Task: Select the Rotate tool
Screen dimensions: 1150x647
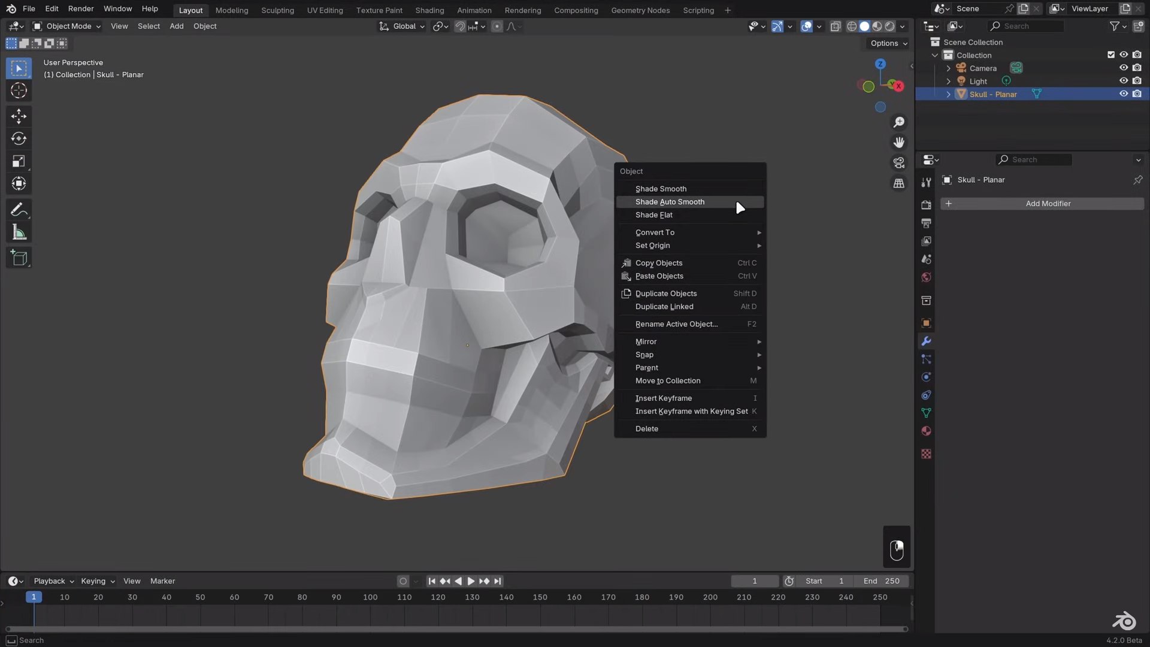Action: (19, 138)
